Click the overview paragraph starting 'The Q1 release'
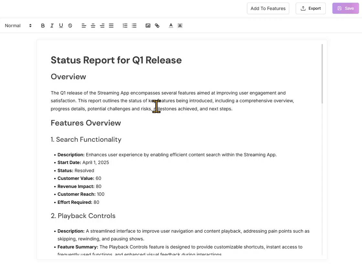This screenshot has height=264, width=362. click(172, 101)
